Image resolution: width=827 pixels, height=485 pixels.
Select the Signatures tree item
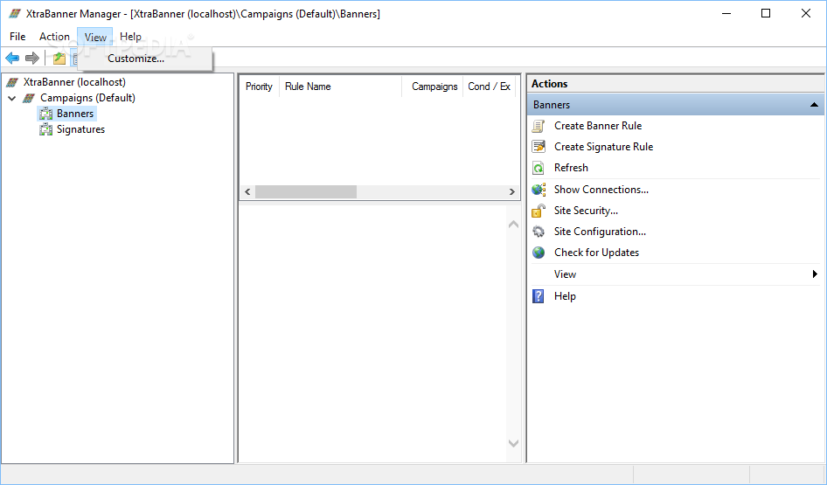point(80,129)
